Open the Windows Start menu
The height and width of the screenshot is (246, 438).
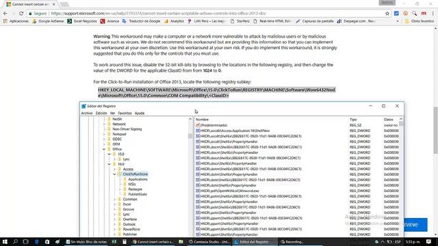5,242
